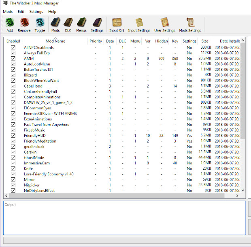The image size is (251, 247).
Task: Sort by Priority column header
Action: 96,41
